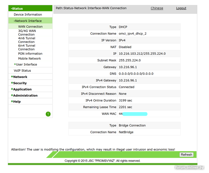Click the green help question mark icon
The width and height of the screenshot is (209, 173).
pos(48,114)
